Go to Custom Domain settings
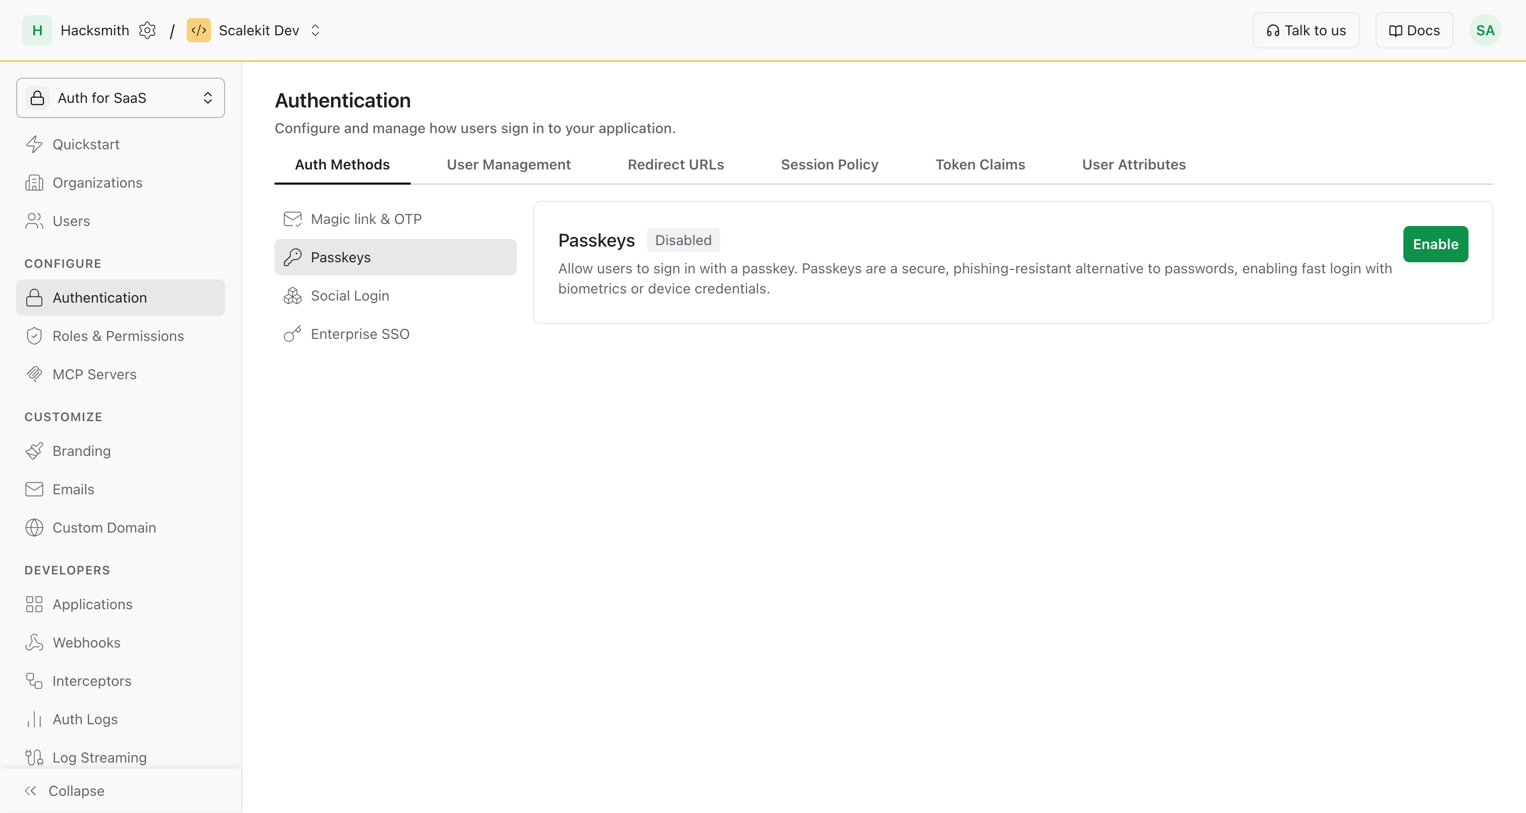Viewport: 1526px width, 813px height. [120, 528]
